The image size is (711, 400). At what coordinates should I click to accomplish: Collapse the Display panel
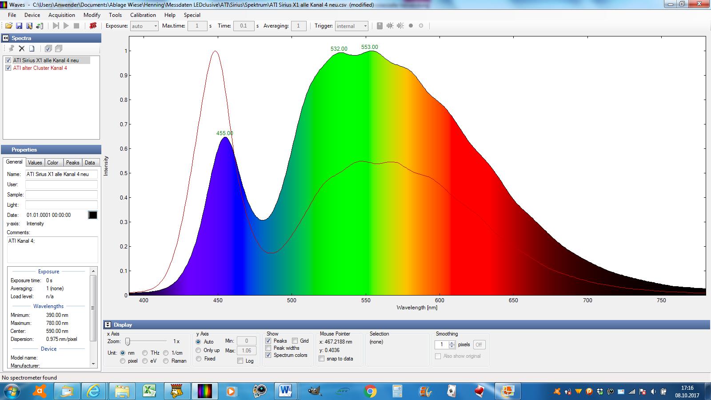[x=108, y=325]
